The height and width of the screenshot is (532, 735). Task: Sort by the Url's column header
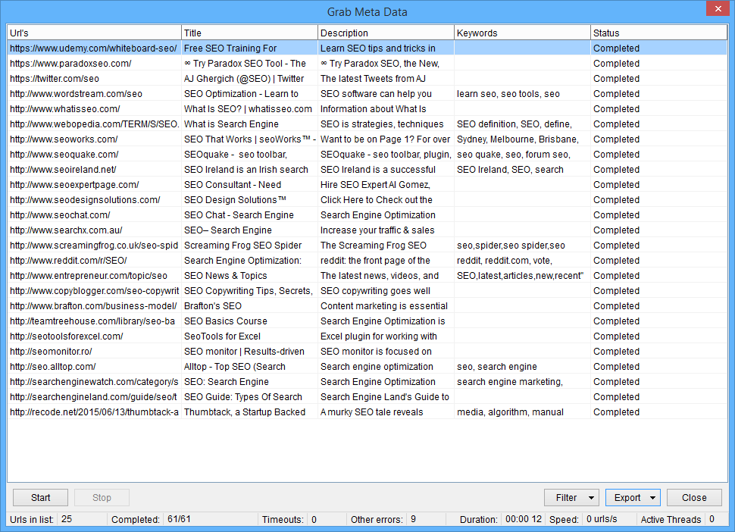(94, 33)
